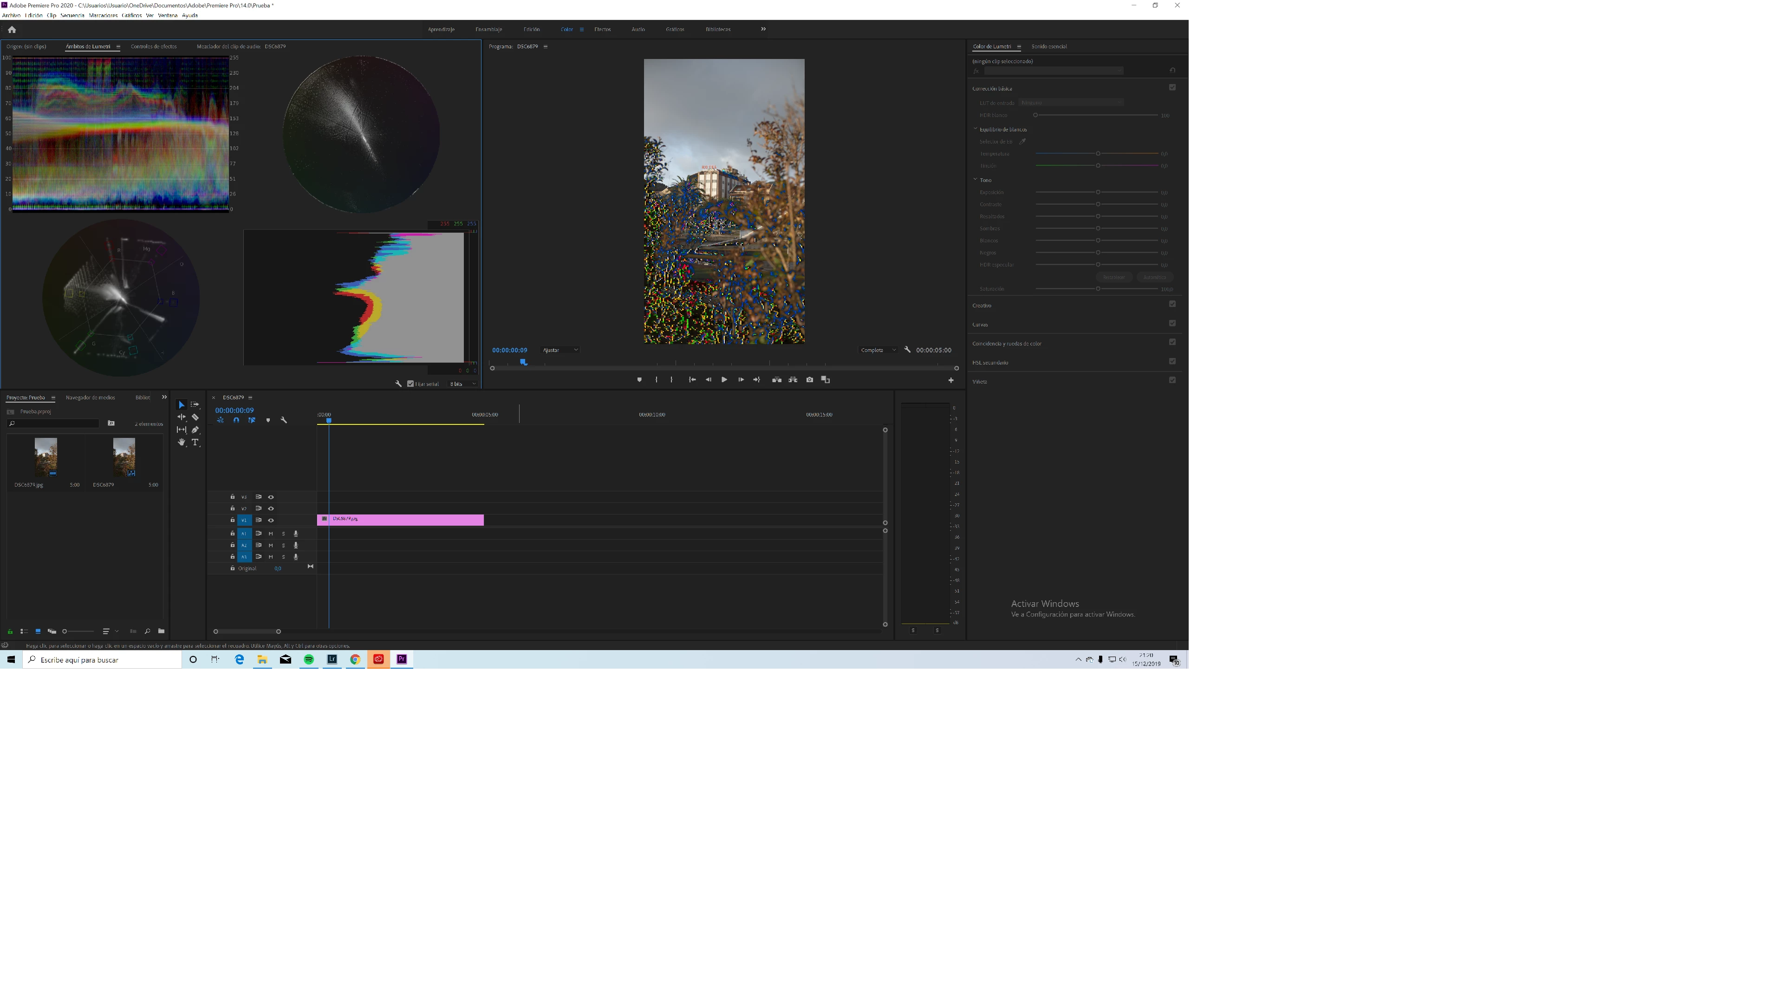
Task: Select the Razor tool
Action: [195, 417]
